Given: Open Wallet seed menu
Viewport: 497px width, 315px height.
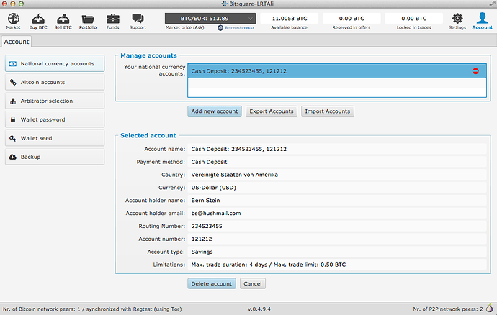Looking at the screenshot, I should (55, 138).
